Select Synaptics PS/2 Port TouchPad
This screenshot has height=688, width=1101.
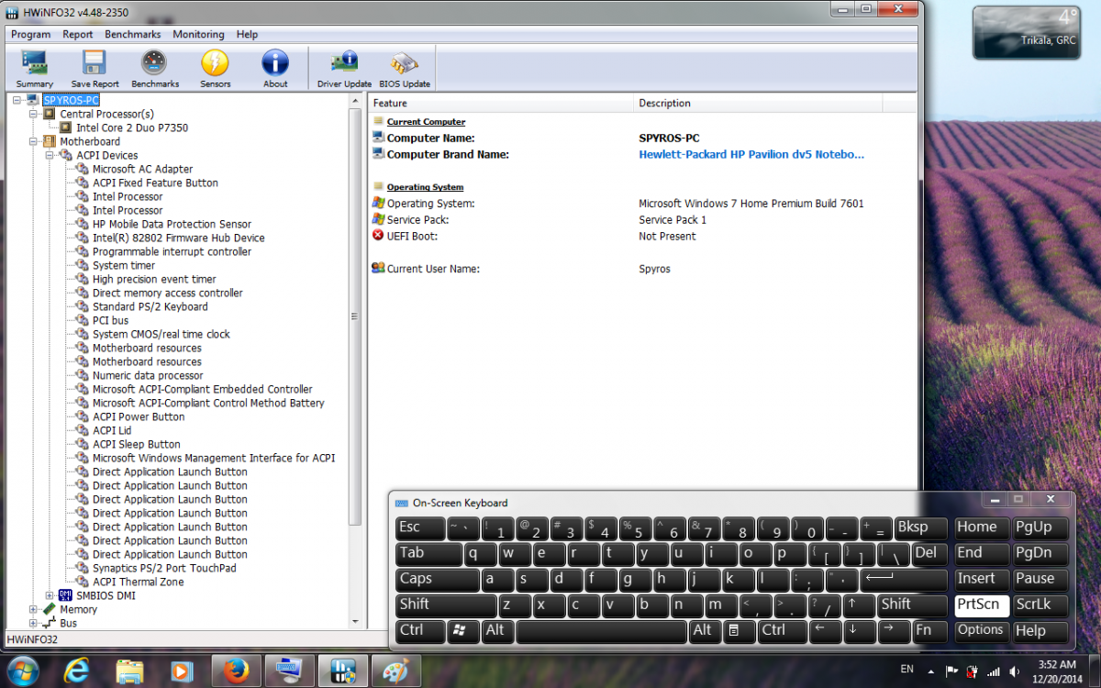coord(164,568)
